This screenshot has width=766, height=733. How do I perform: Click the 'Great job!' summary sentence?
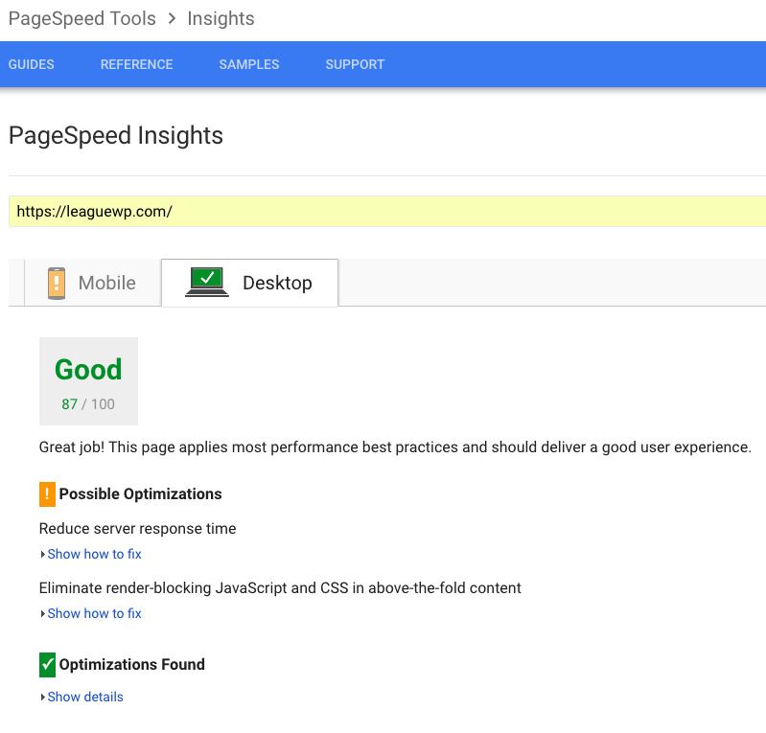(395, 447)
